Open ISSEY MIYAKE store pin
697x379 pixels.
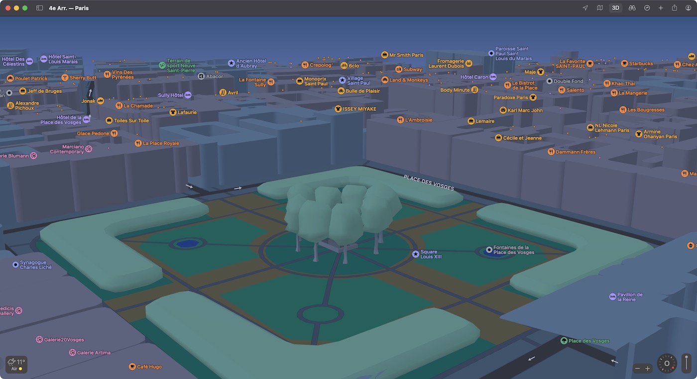coord(338,109)
